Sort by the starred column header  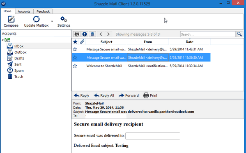pos(75,42)
